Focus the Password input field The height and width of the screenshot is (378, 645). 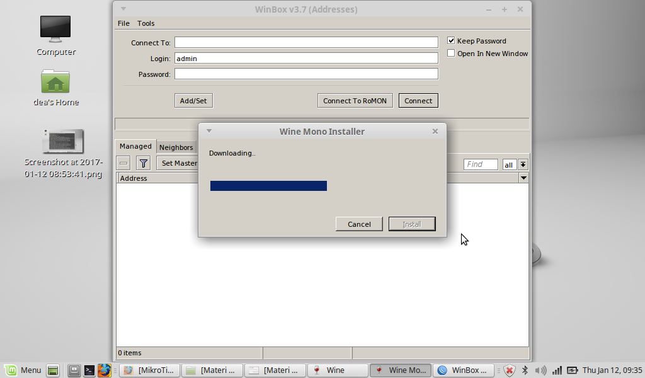(307, 74)
